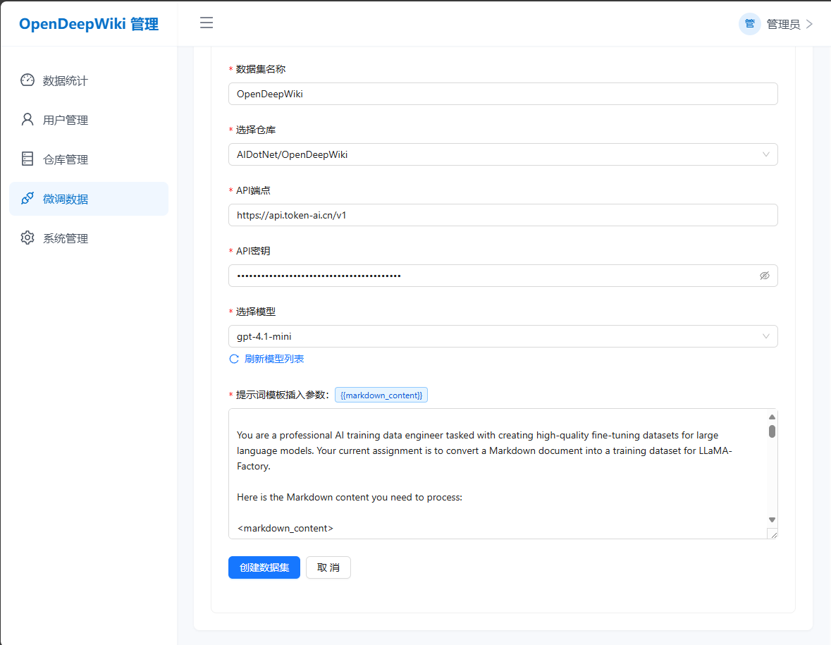Click 刷新模型列表 link
The image size is (831, 645).
[x=274, y=359]
